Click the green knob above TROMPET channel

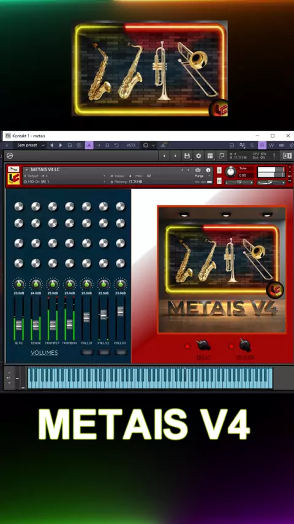(53, 284)
